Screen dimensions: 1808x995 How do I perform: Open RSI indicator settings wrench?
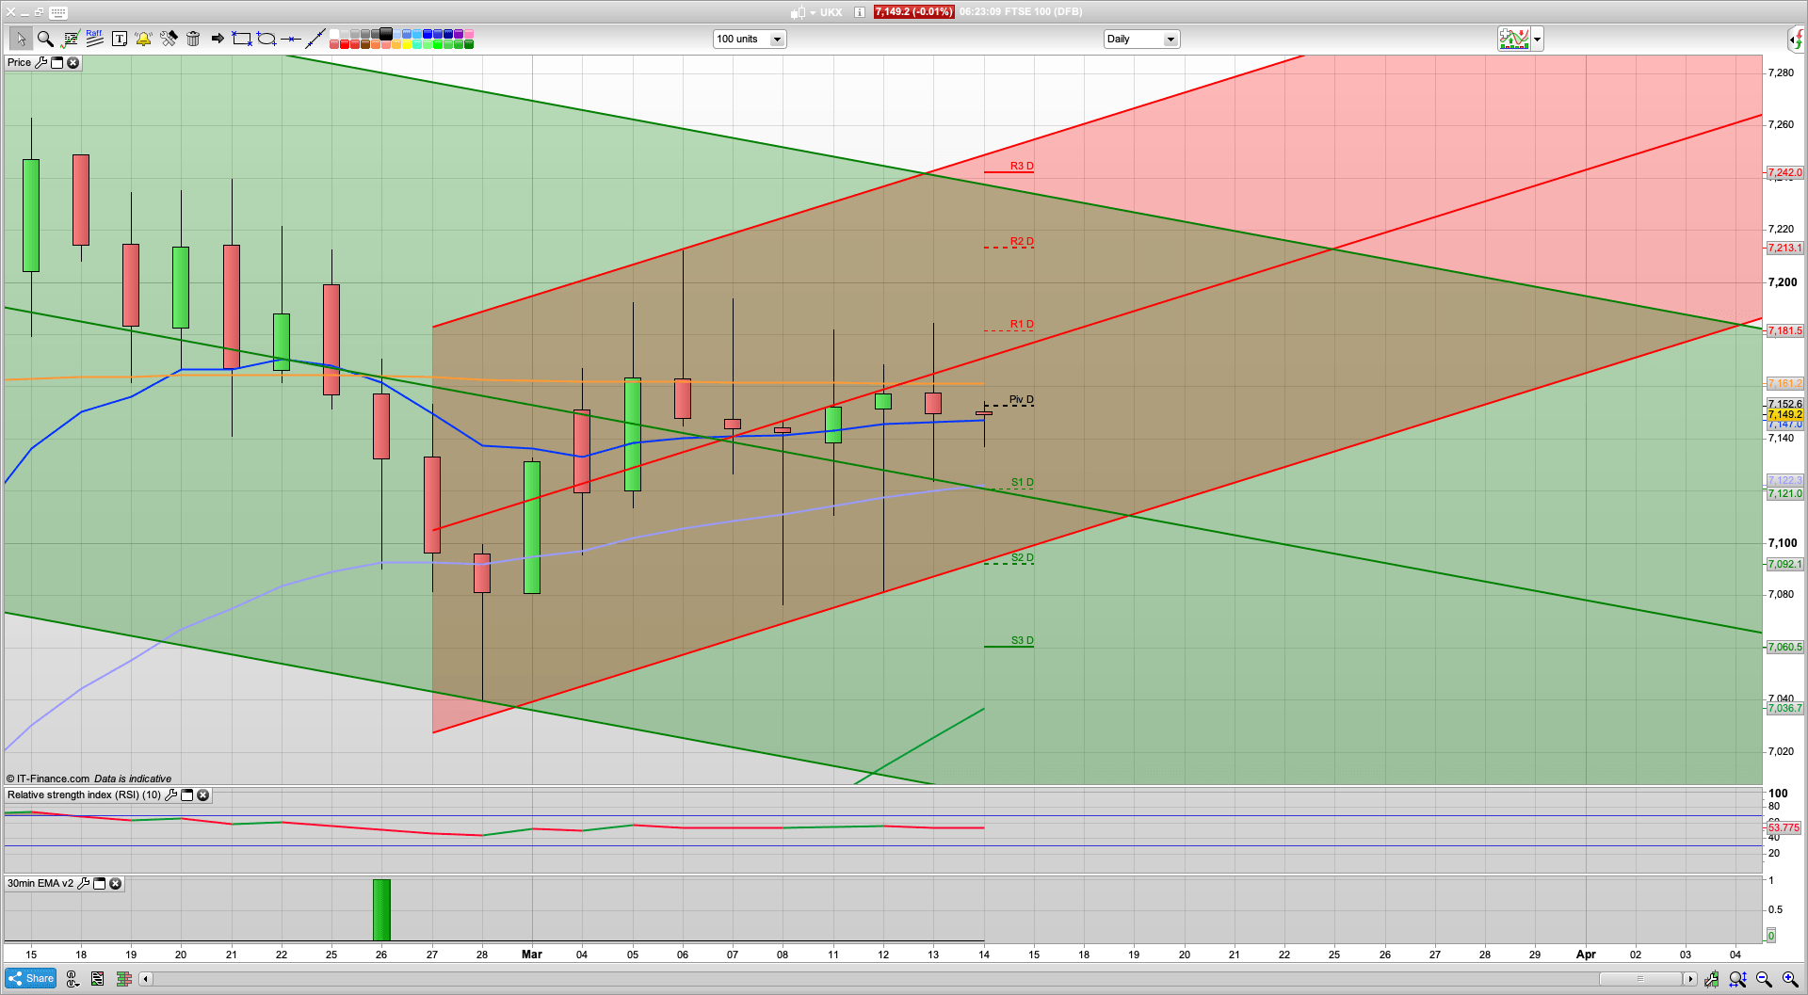click(170, 795)
